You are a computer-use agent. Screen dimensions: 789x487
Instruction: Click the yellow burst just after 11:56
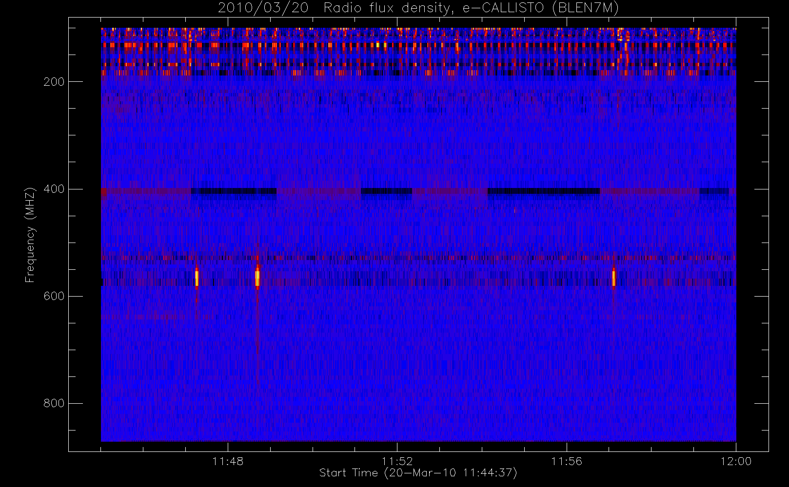point(613,278)
